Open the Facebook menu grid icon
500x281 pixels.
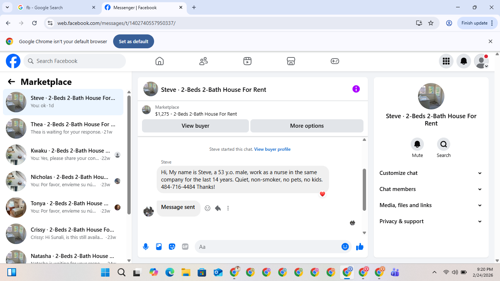pyautogui.click(x=446, y=61)
